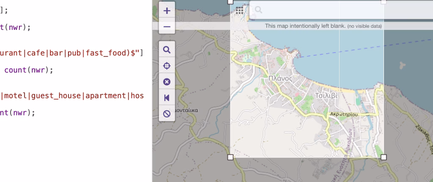Click the Ακρωτηρίου road label

pos(344,114)
